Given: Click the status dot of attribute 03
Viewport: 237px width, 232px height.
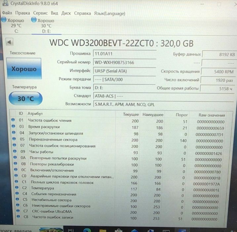Looking at the screenshot, I should [x=14, y=126].
